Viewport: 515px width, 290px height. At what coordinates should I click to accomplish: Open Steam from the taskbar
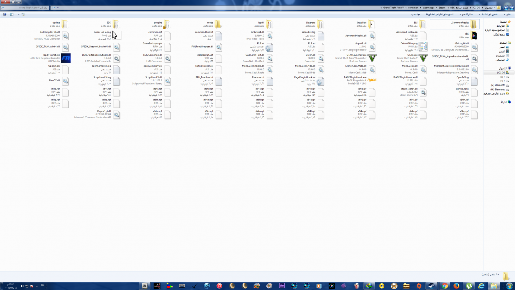coord(432,286)
